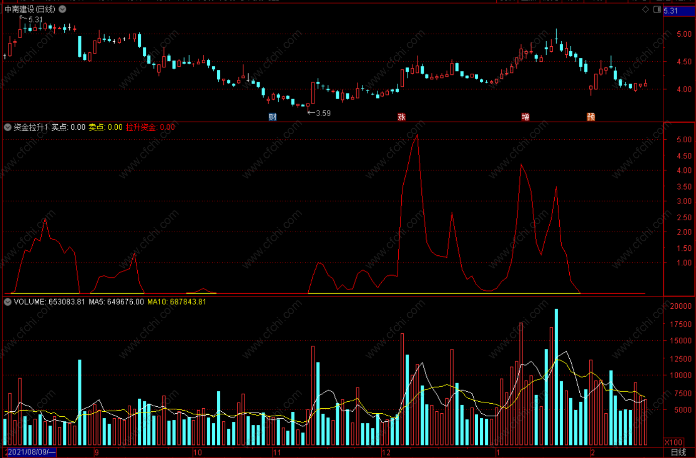Click the 资金拉升1 indicator name
The height and width of the screenshot is (458, 696).
tap(31, 127)
